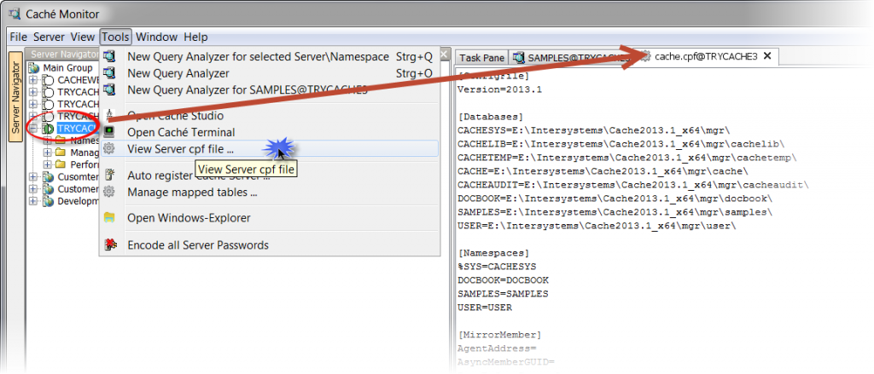The height and width of the screenshot is (374, 874).
Task: Expand the Names folder node
Action: (x=47, y=141)
